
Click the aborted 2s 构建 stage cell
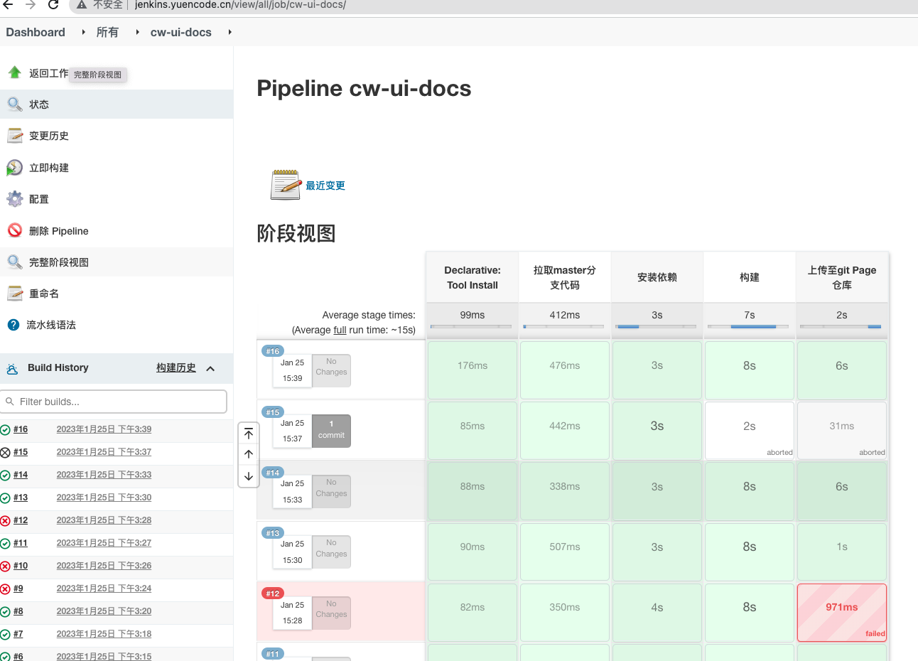[750, 430]
